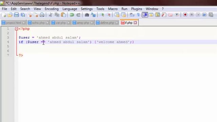Open the Search menu
The height and width of the screenshot is (122, 217).
coord(25,9)
